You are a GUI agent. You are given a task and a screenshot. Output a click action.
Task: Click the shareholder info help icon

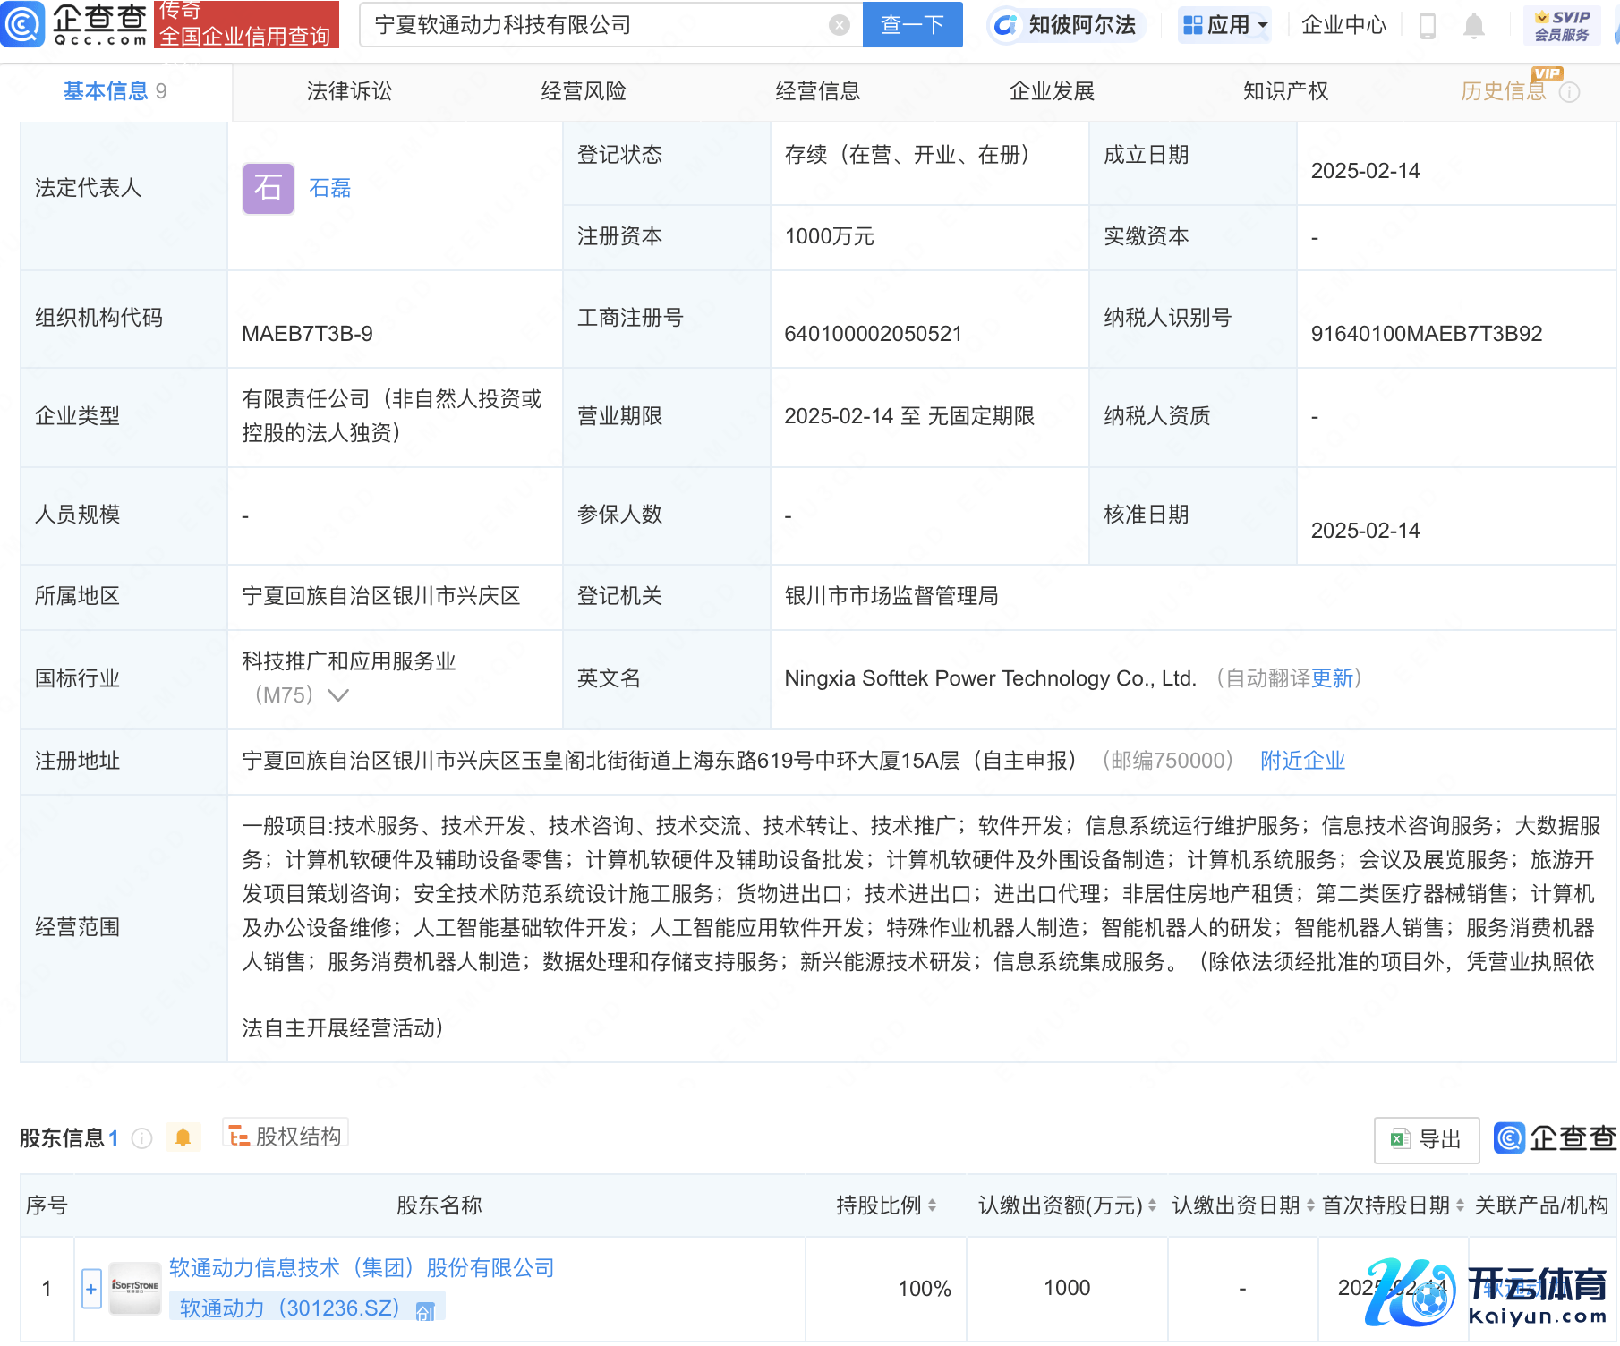[141, 1138]
